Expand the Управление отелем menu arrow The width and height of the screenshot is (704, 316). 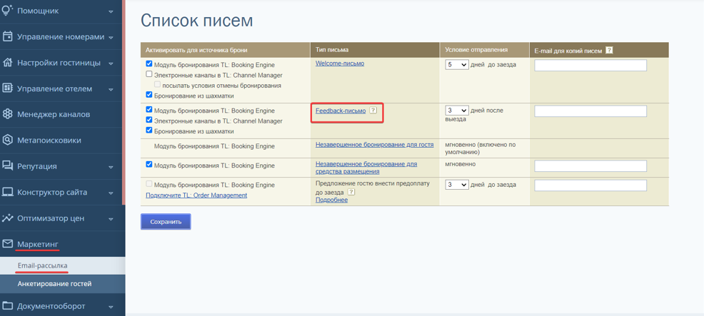111,89
